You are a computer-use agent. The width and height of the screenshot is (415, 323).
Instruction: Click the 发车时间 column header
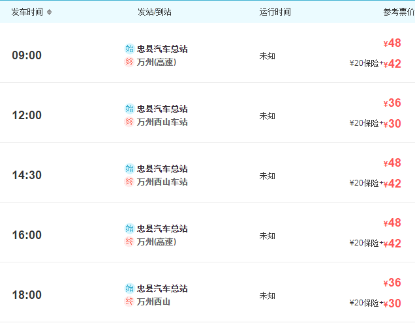(27, 12)
